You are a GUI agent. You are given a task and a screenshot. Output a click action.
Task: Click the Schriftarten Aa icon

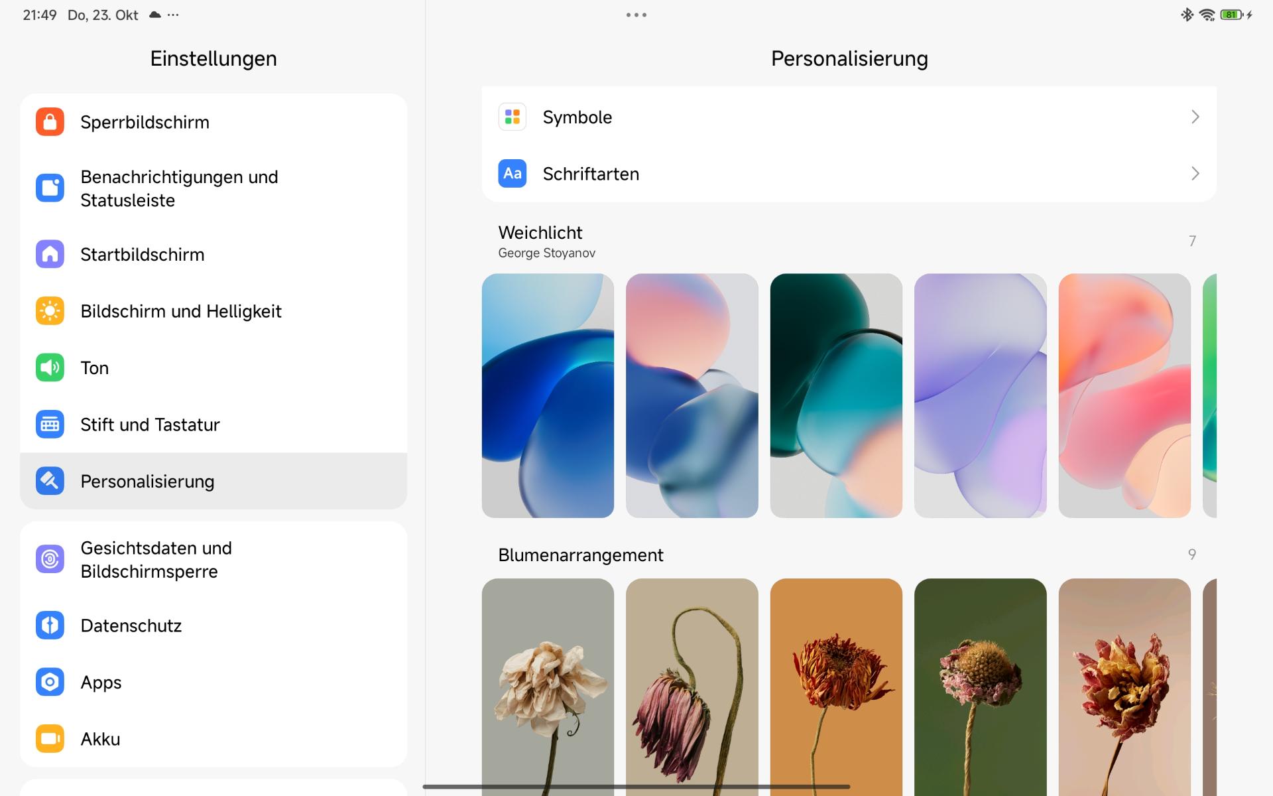(512, 174)
